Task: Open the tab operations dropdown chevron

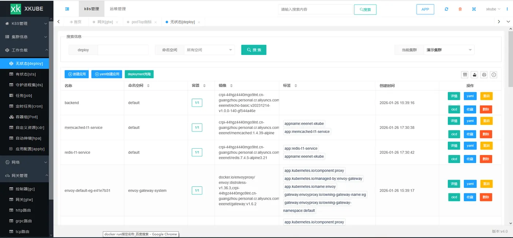Action: tap(508, 22)
